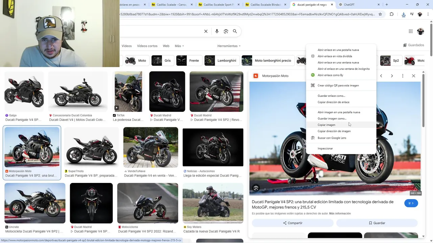Select the Sp2 filter chip

tap(390, 61)
